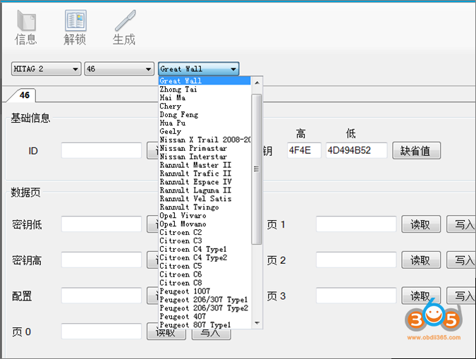Pick Hai Ma in the list
The height and width of the screenshot is (359, 476).
coord(205,98)
